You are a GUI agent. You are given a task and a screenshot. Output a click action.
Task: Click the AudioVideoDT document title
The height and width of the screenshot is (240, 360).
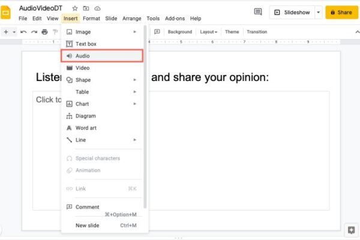[41, 8]
